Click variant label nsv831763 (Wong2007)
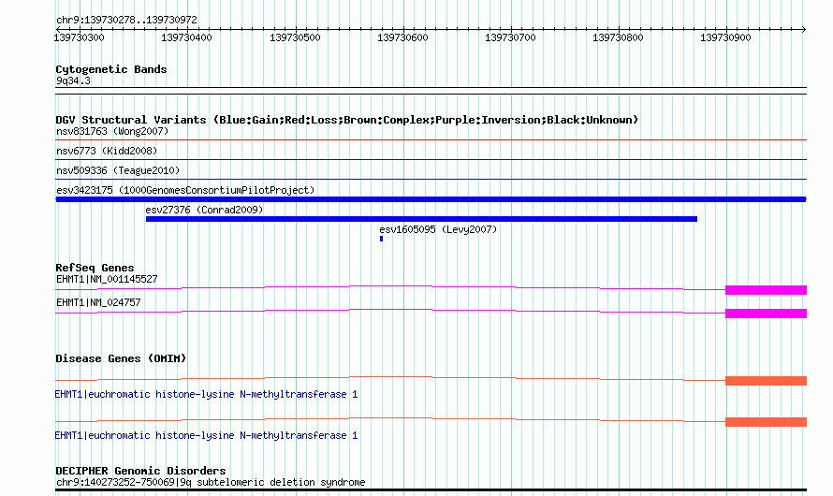 click(112, 131)
